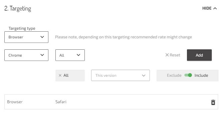Toggle the Exclude/Include switch
Viewport: 223px width, 120px height.
[188, 75]
